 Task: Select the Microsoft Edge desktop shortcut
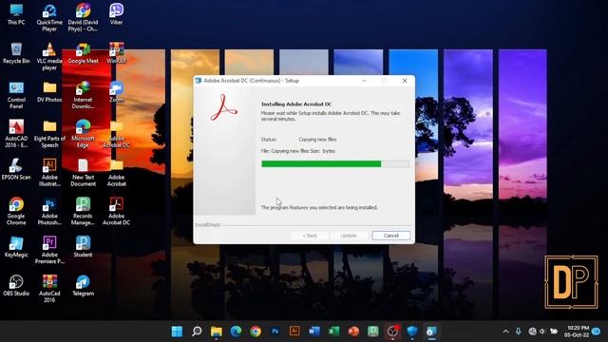pos(83,134)
